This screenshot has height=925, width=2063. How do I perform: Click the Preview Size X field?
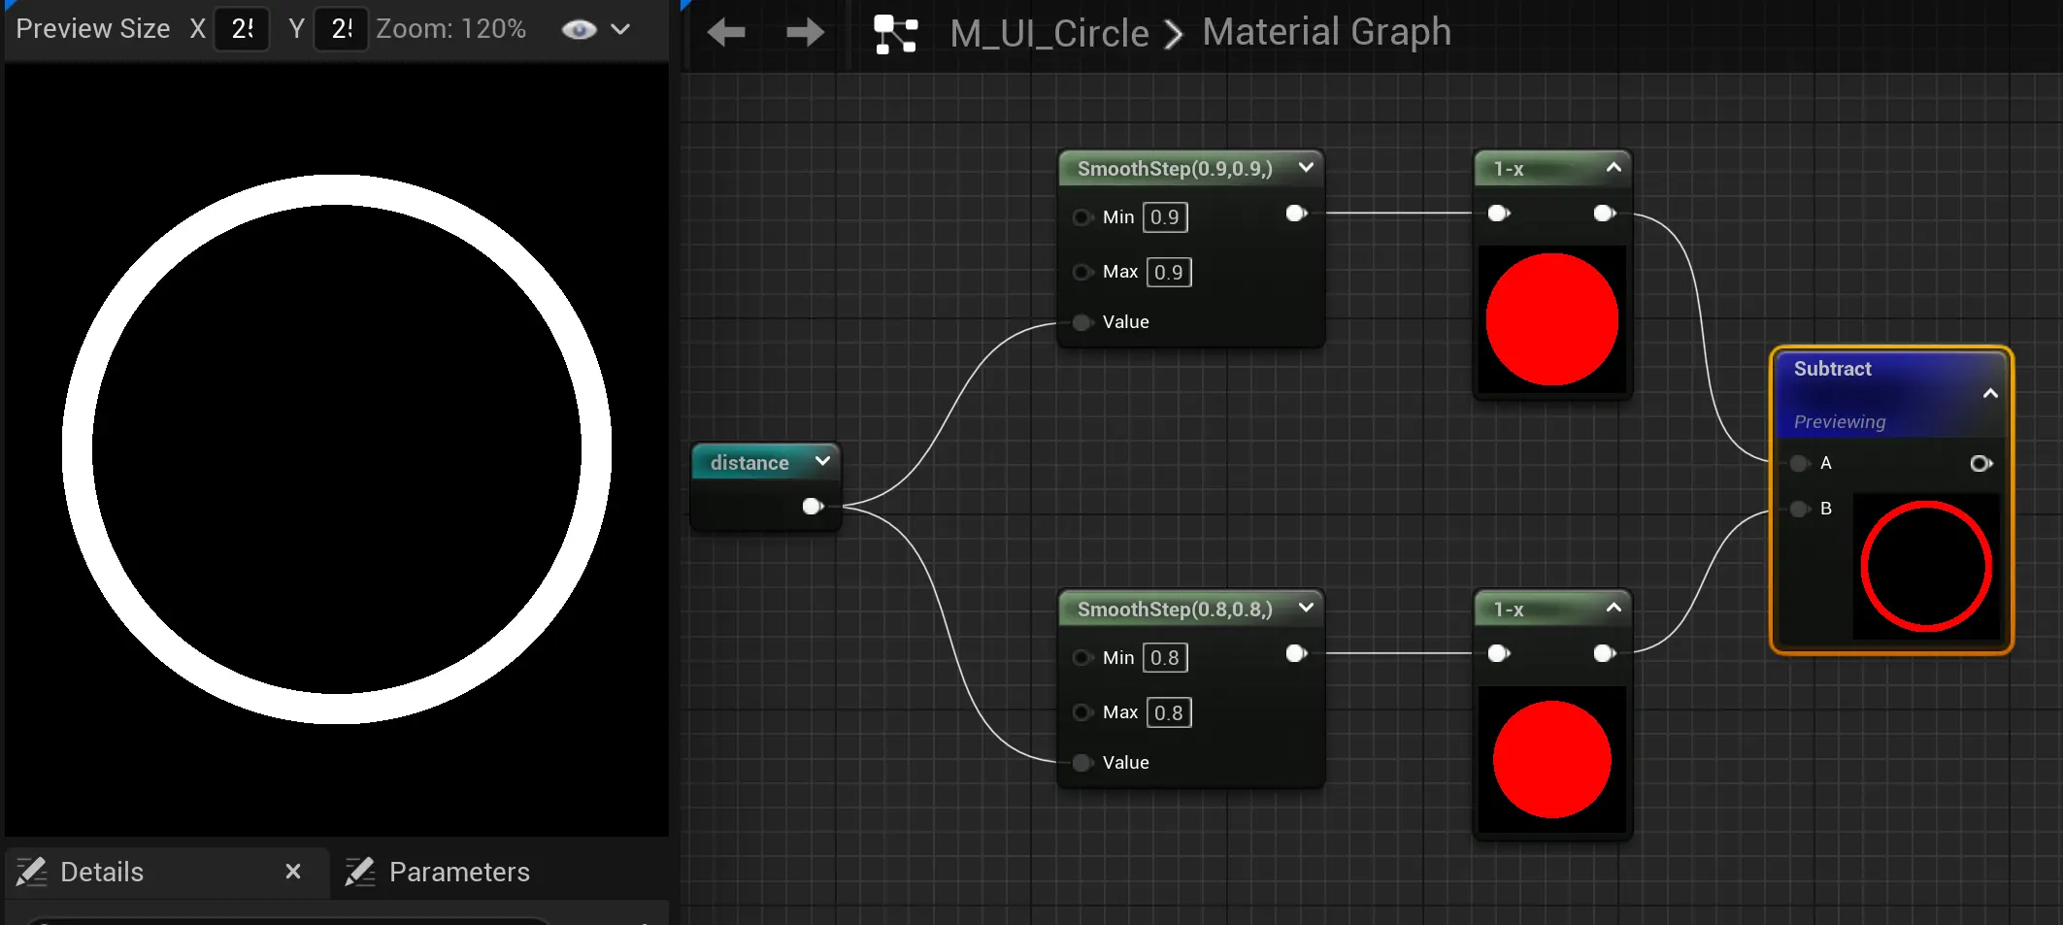(x=242, y=29)
